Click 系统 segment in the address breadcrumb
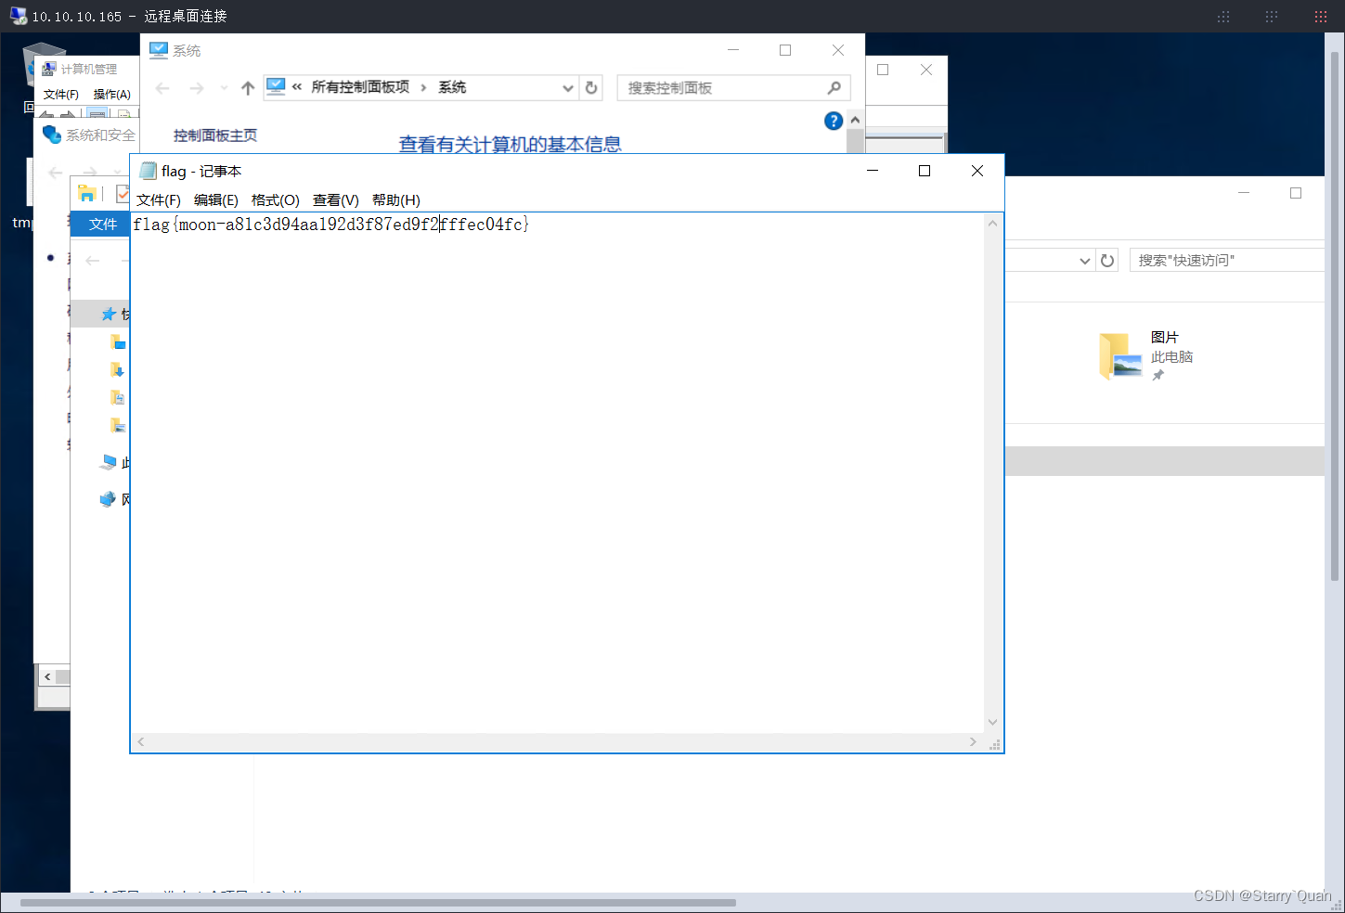 click(452, 87)
